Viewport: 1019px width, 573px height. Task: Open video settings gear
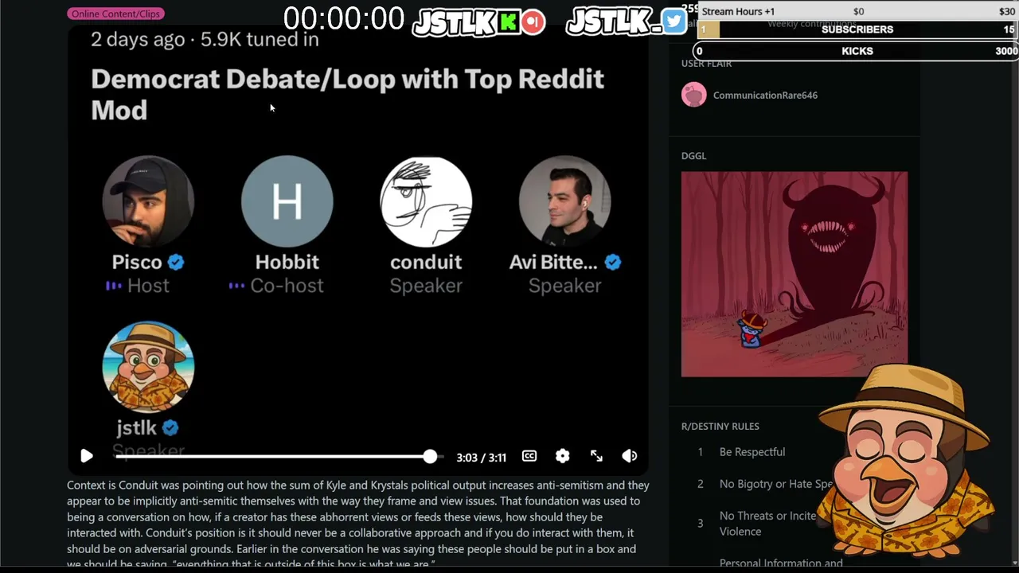tap(563, 456)
